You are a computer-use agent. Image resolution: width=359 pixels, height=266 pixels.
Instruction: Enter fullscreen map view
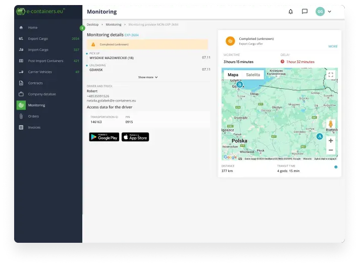click(331, 75)
